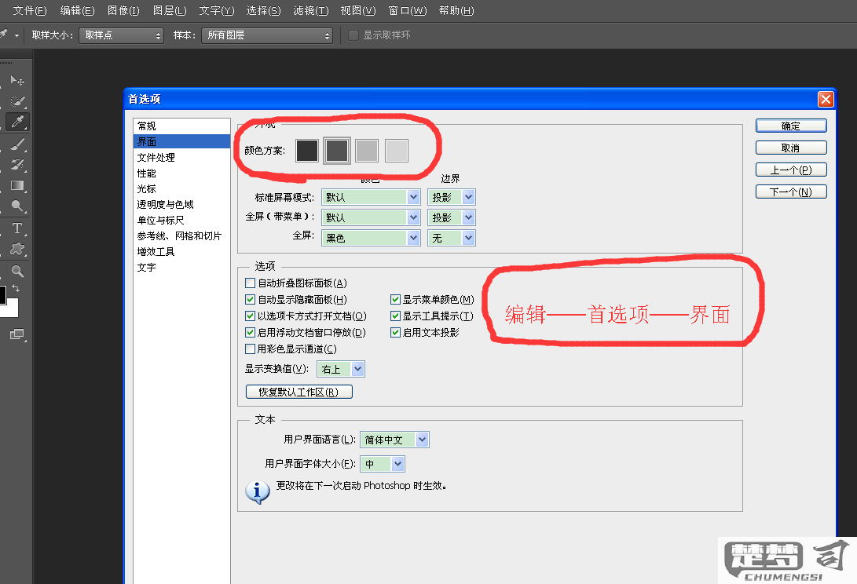Open the 图像 menu
The height and width of the screenshot is (584, 857).
coord(123,10)
